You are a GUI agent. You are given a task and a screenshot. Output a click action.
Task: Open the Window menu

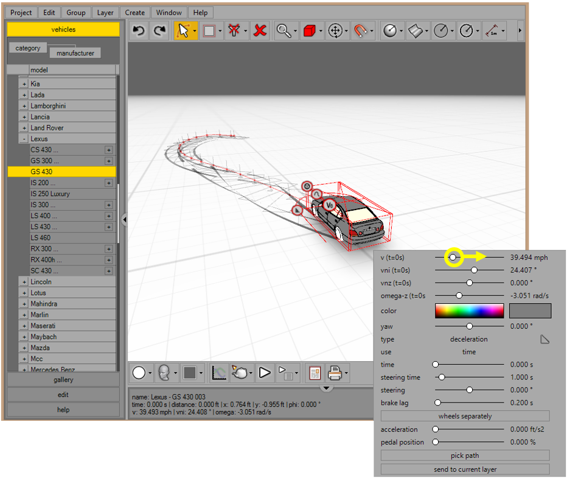(x=169, y=13)
